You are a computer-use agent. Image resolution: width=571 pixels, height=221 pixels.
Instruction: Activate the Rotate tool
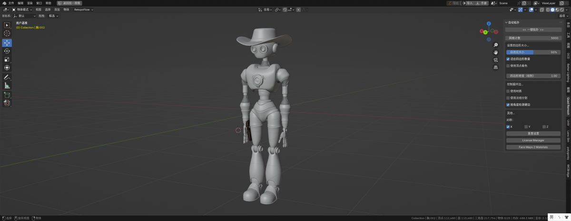pyautogui.click(x=7, y=51)
